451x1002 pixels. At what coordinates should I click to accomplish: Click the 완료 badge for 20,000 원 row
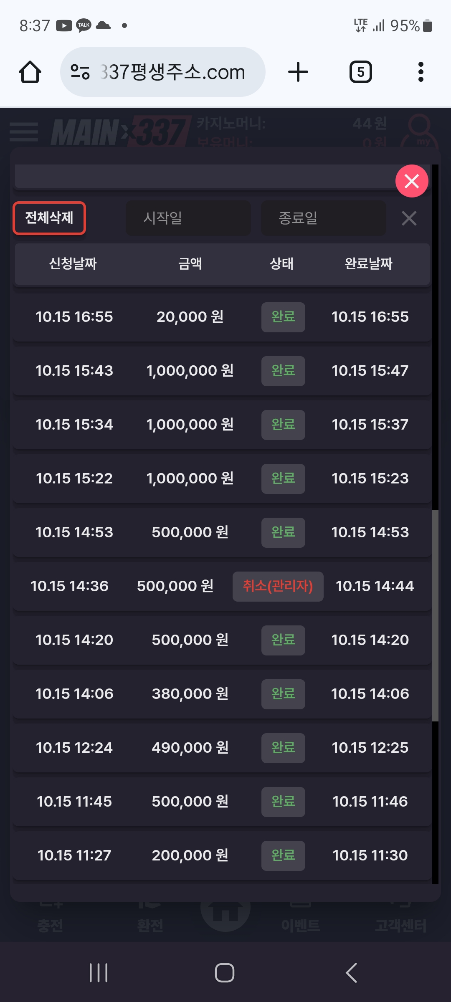pos(283,317)
